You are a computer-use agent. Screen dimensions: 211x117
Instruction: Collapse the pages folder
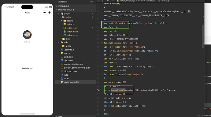(59, 13)
